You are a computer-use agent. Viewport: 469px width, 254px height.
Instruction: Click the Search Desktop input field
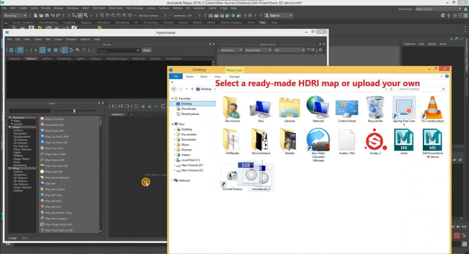coord(422,89)
